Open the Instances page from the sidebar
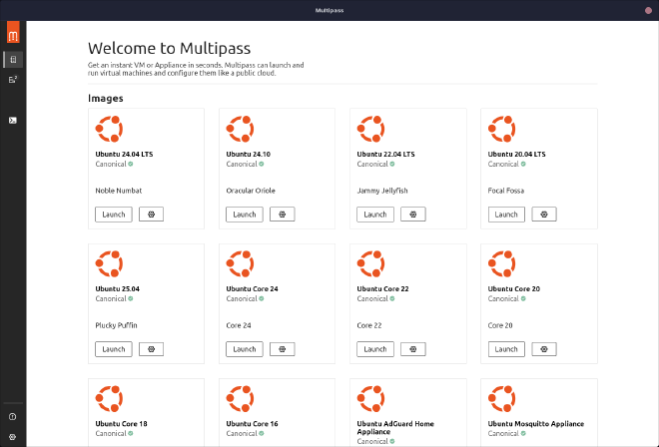The image size is (659, 447). [x=13, y=80]
